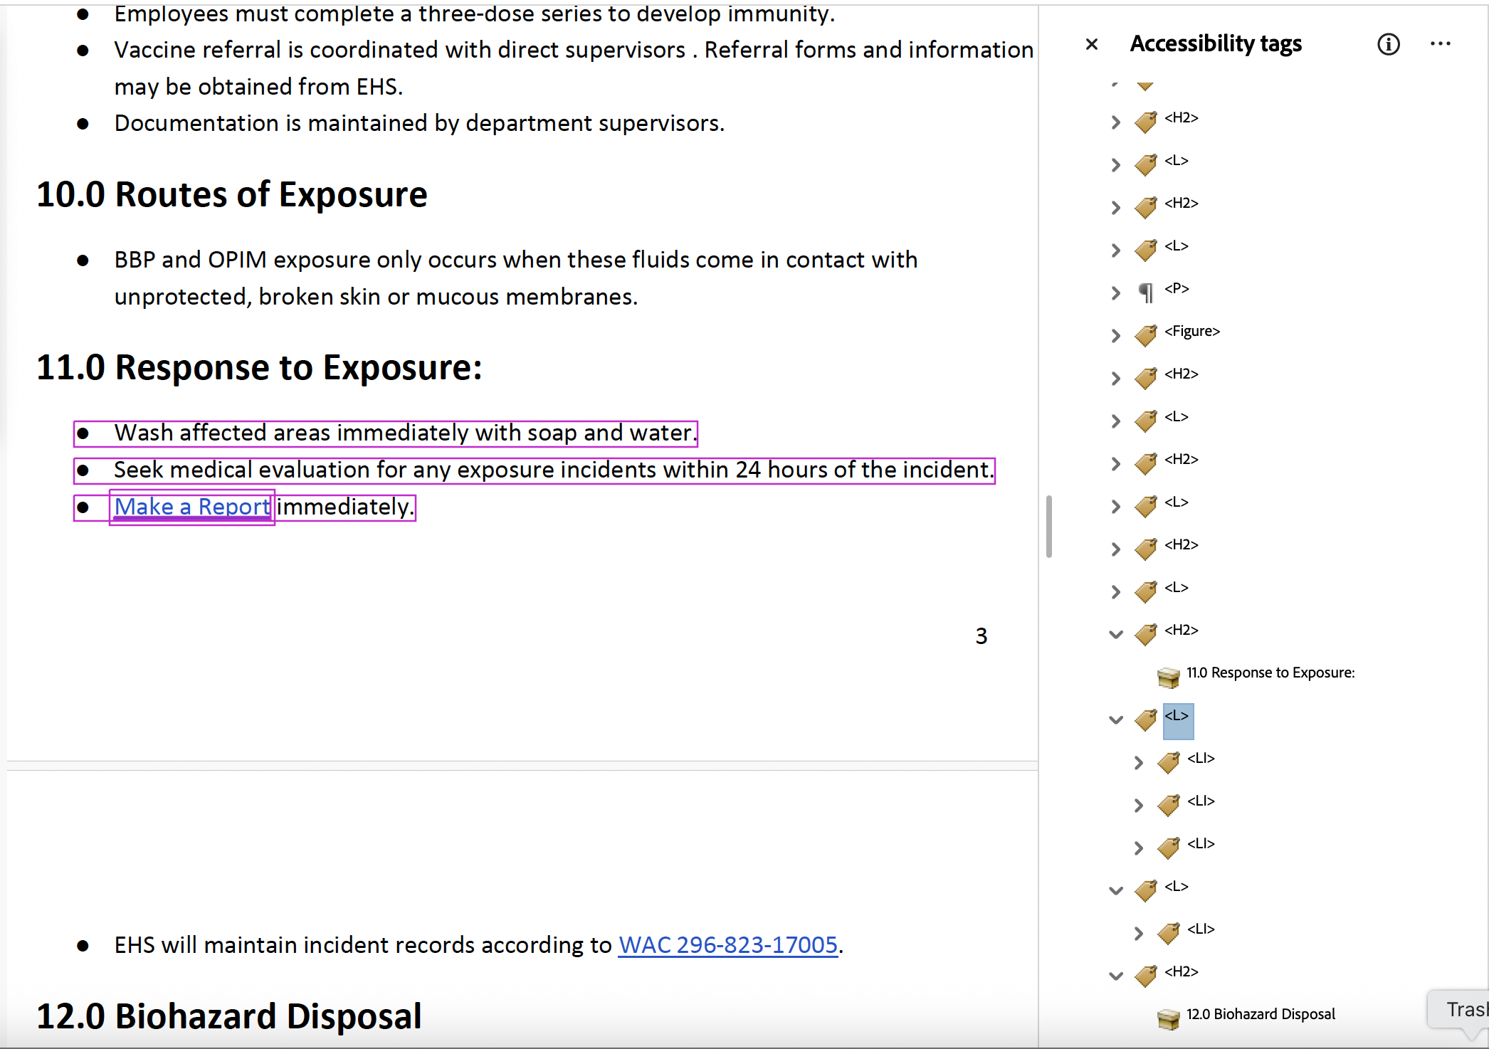Collapse the highlighted <L> list node
This screenshot has width=1489, height=1049.
[x=1114, y=719]
